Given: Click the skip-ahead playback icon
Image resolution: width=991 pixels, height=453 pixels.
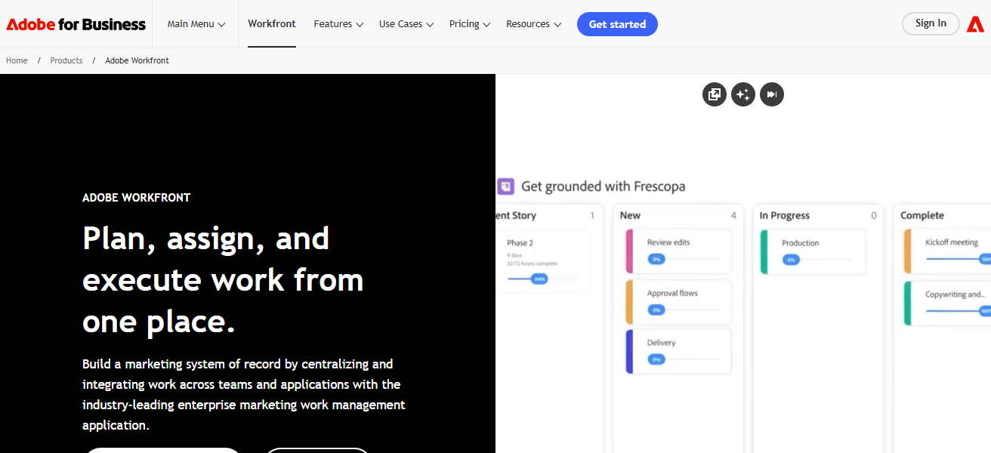Looking at the screenshot, I should click(771, 94).
